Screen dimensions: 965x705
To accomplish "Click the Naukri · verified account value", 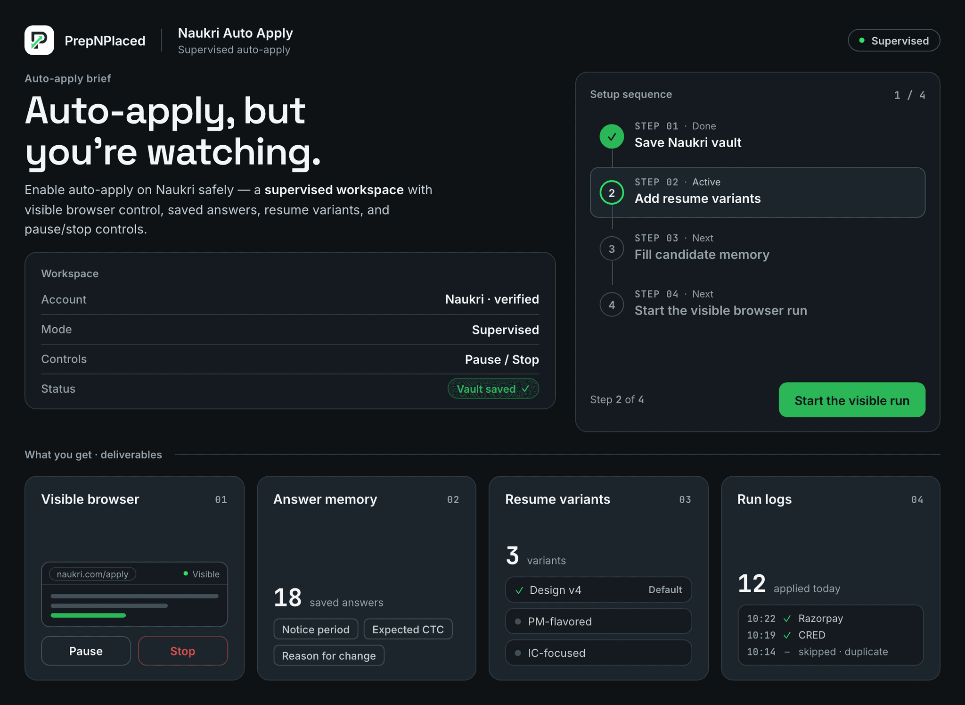I will (x=492, y=299).
